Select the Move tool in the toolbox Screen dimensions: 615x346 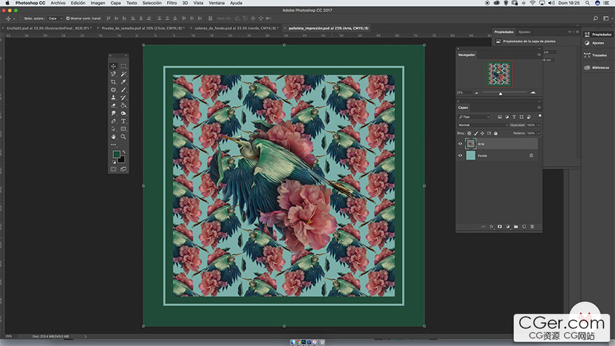[x=113, y=66]
